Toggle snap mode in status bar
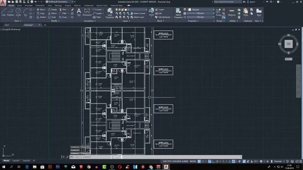Viewport: 303px width, 170px height. point(203,161)
